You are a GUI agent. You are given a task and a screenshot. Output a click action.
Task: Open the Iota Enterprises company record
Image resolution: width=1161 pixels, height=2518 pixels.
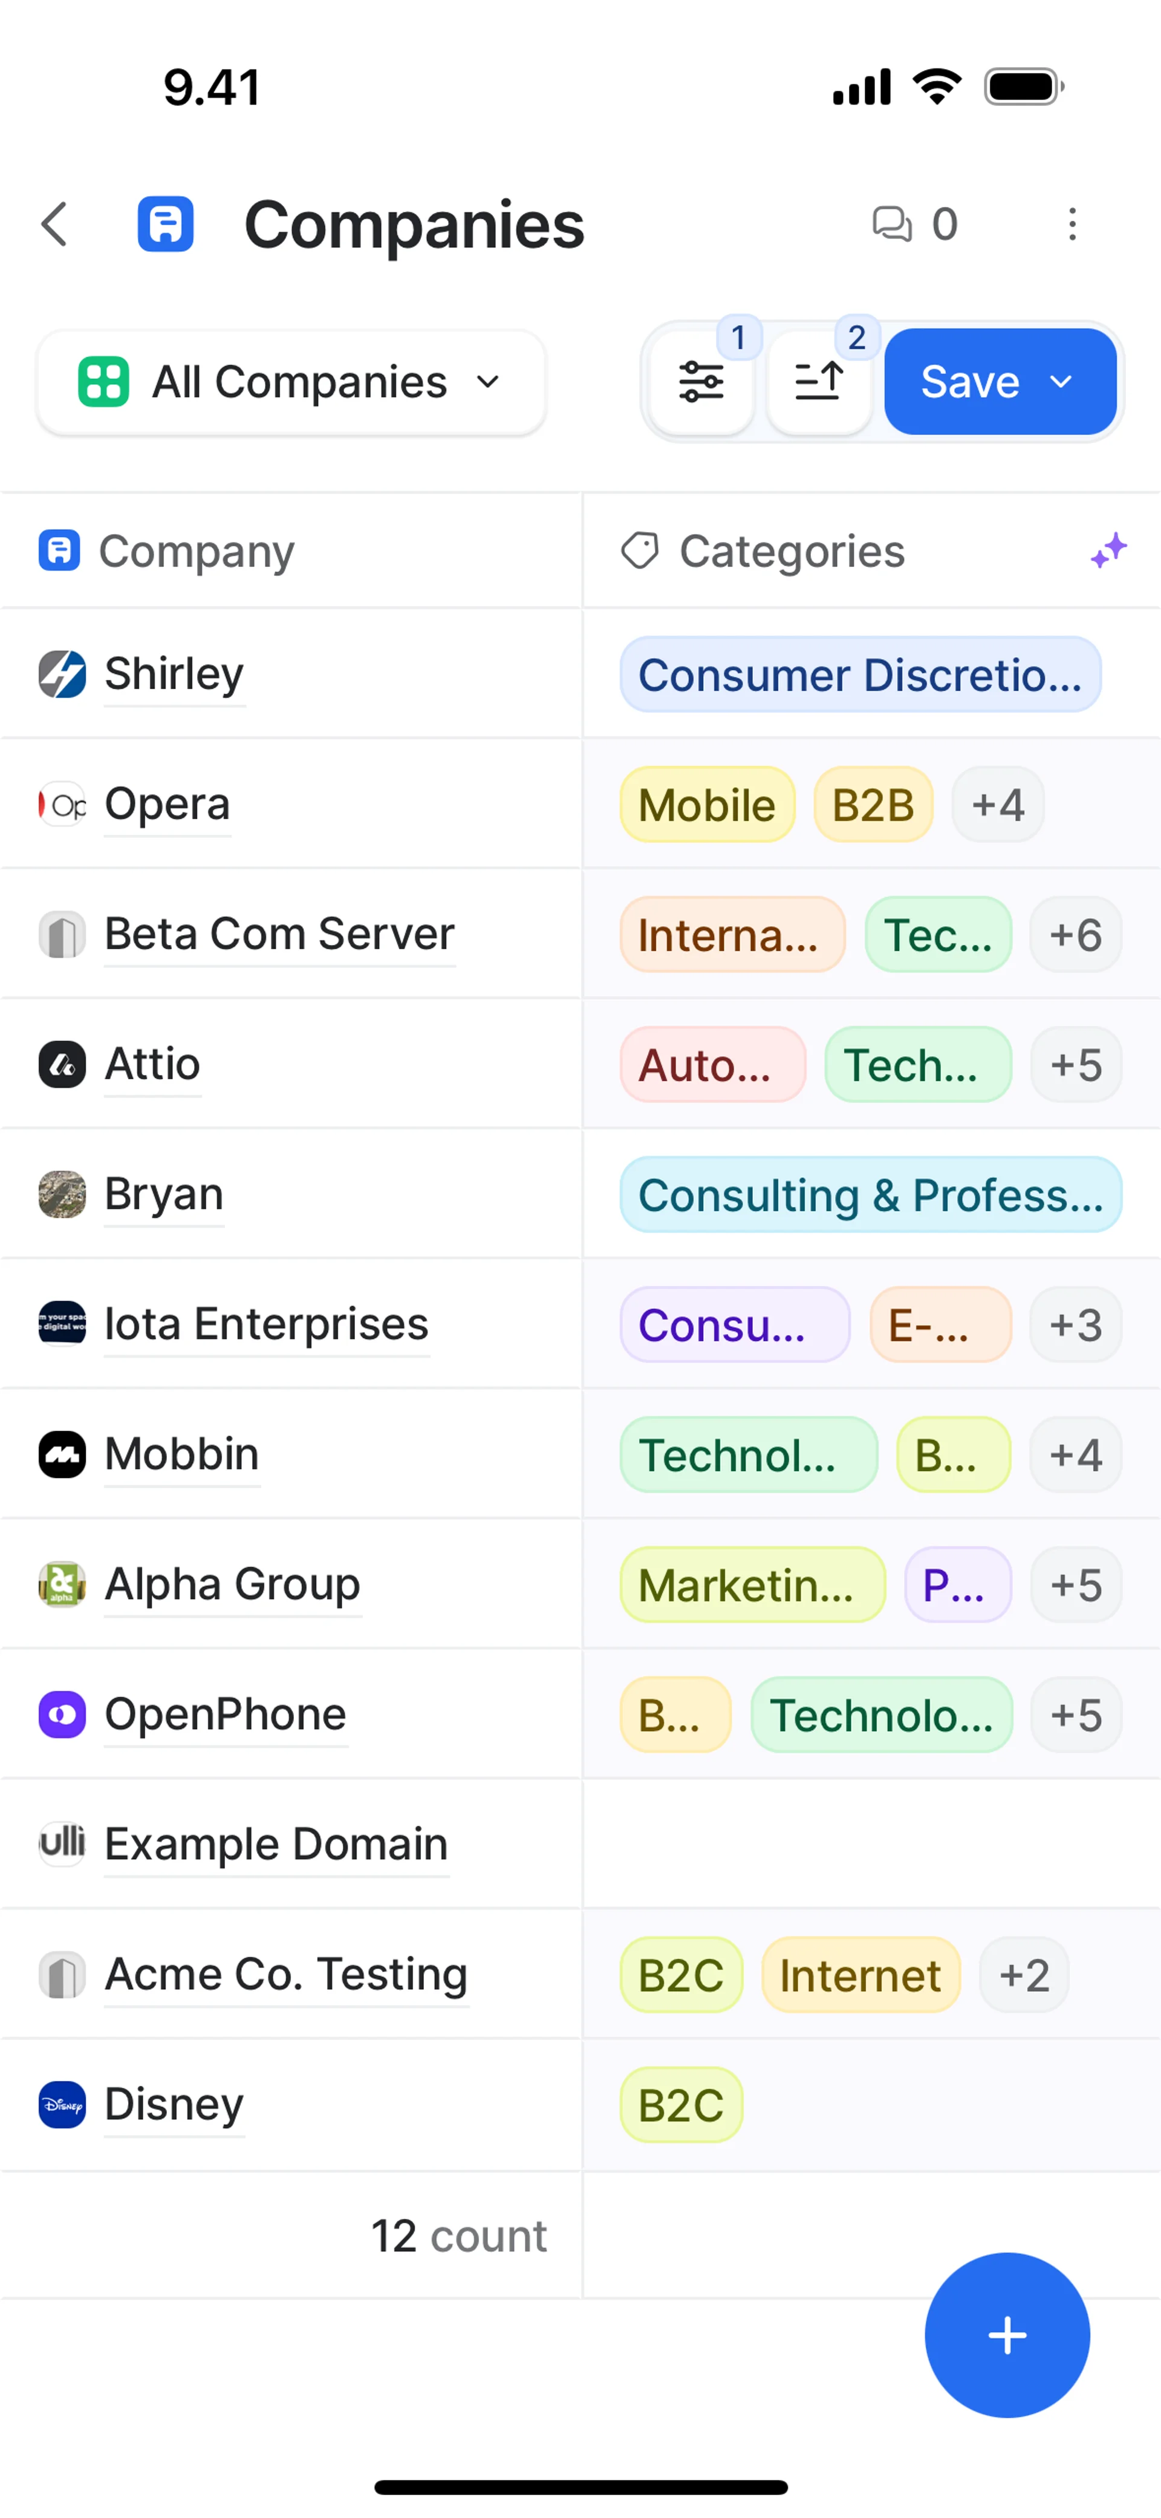266,1324
